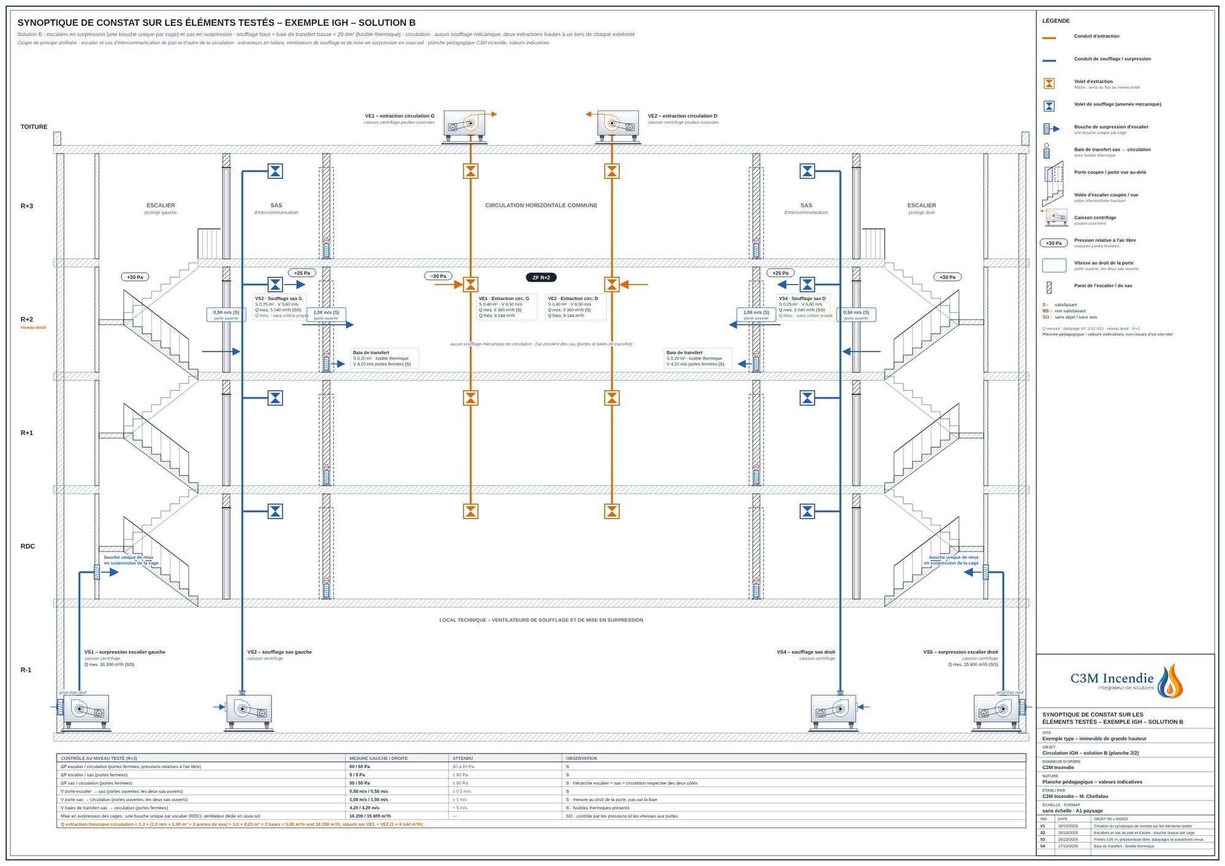Click the legend's +30 Pa pressure pill

[x=1053, y=243]
